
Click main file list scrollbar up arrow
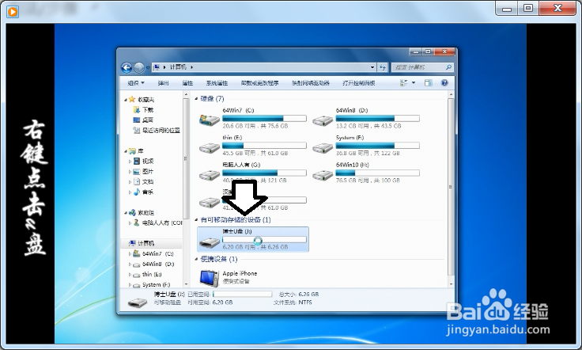pyautogui.click(x=451, y=95)
